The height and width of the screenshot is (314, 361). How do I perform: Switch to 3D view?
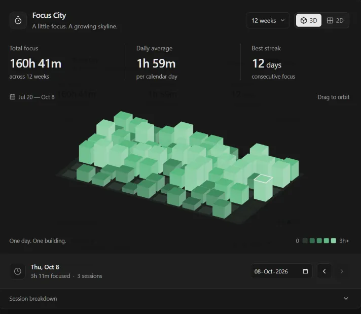tap(308, 20)
